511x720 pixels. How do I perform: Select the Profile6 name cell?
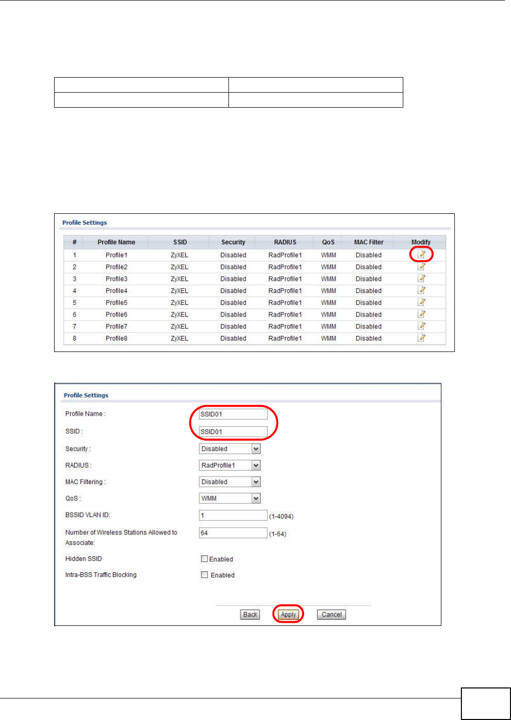[116, 314]
